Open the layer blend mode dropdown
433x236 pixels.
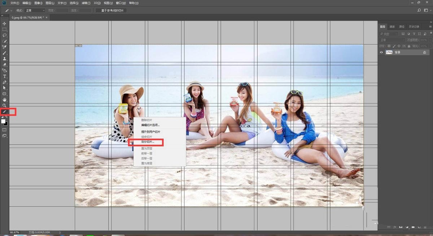click(x=392, y=40)
